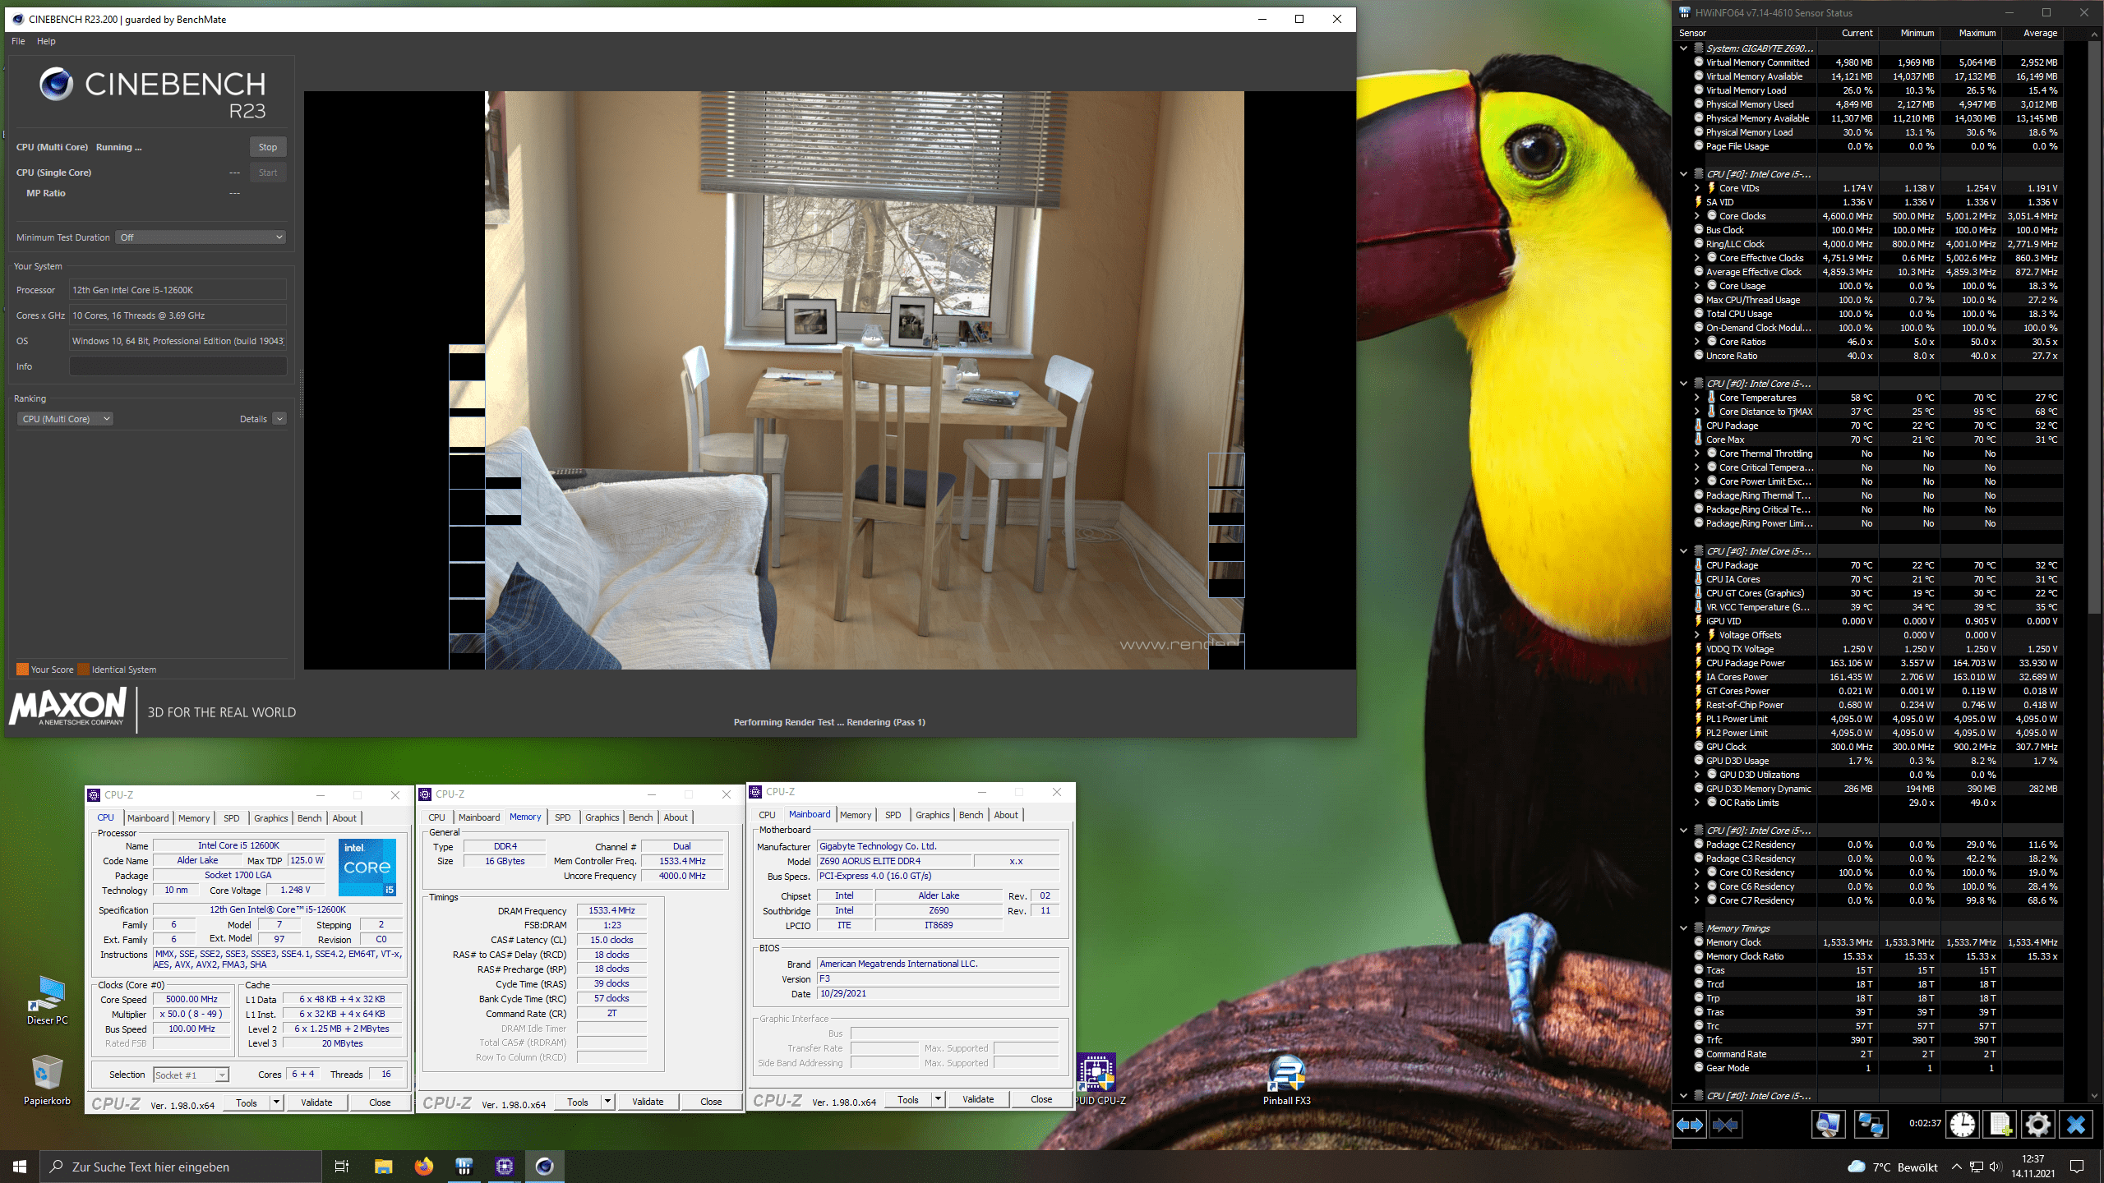The width and height of the screenshot is (2104, 1183).
Task: Click the HWiNFO remote network computers icon
Action: pyautogui.click(x=1871, y=1125)
